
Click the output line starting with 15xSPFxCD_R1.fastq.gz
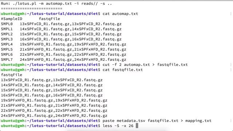[52, 90]
